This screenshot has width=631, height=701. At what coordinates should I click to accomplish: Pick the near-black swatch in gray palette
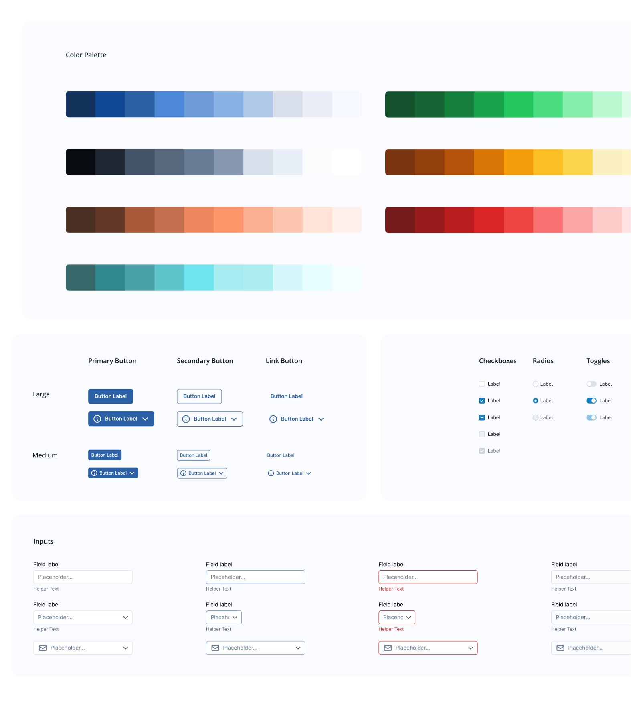click(x=81, y=162)
